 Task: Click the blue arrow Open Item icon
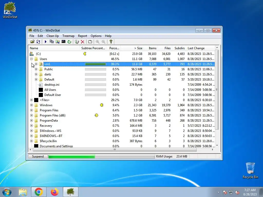pyautogui.click(x=45, y=42)
